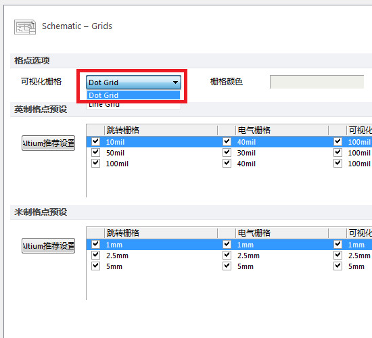Select the Line Grid option in list
Image resolution: width=372 pixels, height=338 pixels.
133,105
